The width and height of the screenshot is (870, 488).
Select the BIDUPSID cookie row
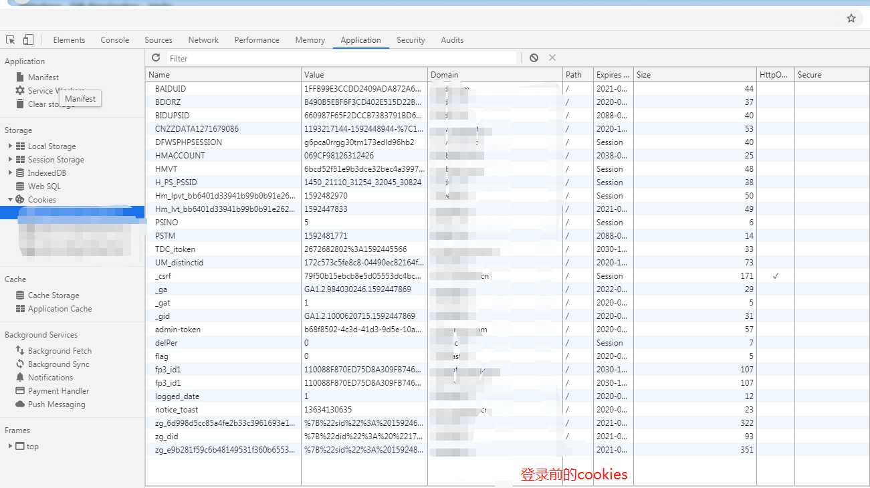coord(508,116)
